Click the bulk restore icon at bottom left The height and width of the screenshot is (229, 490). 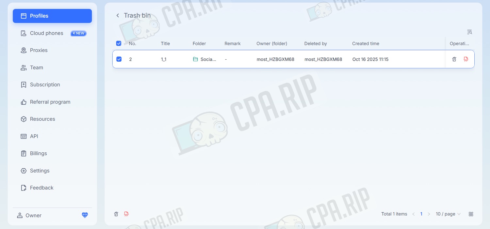tap(116, 214)
